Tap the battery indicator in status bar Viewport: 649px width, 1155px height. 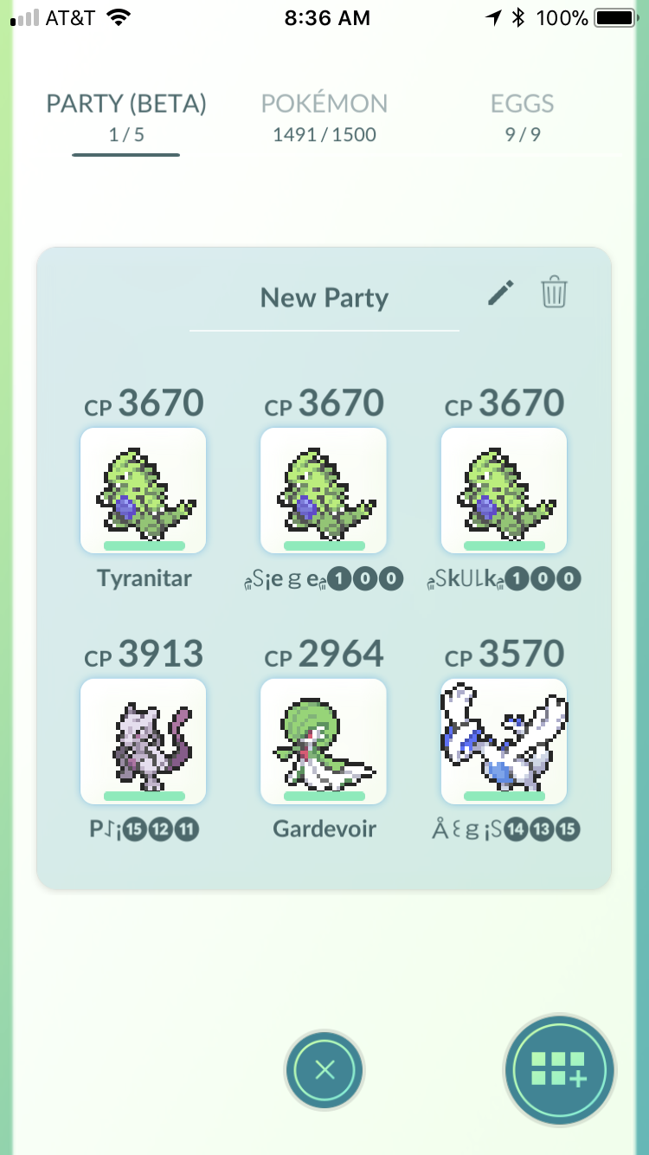click(x=614, y=17)
